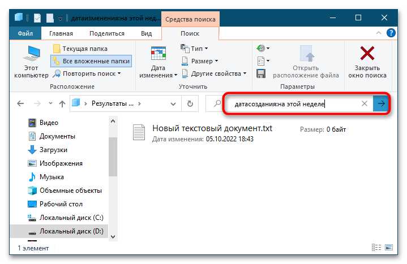Open Музыка in navigation pane

(46, 177)
